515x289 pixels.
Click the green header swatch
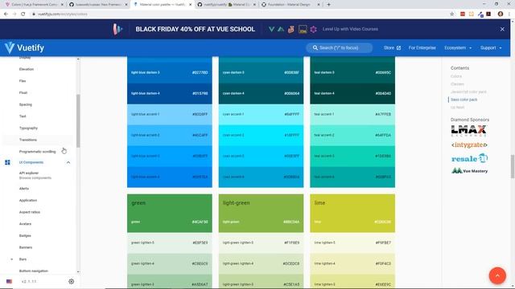[170, 214]
